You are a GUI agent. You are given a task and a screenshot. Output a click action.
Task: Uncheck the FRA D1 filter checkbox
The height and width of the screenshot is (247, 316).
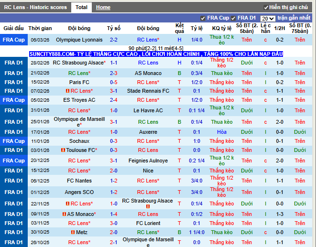[x=234, y=18]
